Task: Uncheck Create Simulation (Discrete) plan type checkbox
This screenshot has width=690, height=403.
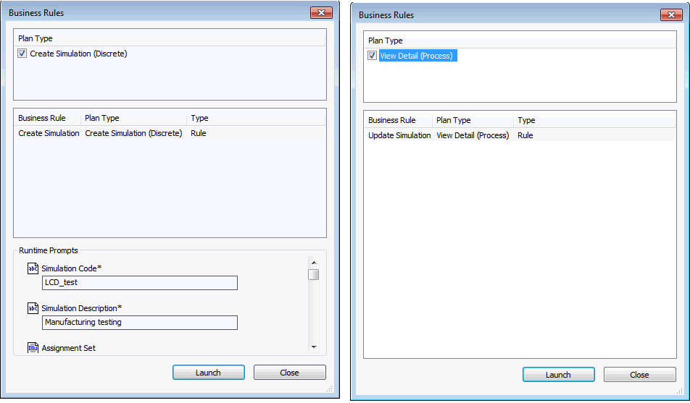Action: (22, 54)
